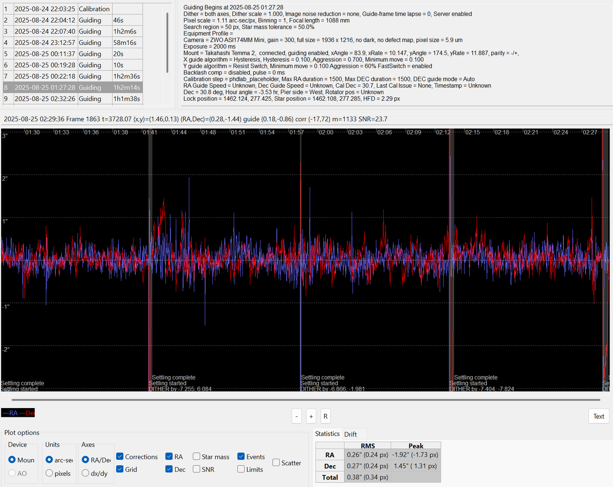Image resolution: width=613 pixels, height=487 pixels.
Task: Switch to the Drift tab
Action: (351, 434)
